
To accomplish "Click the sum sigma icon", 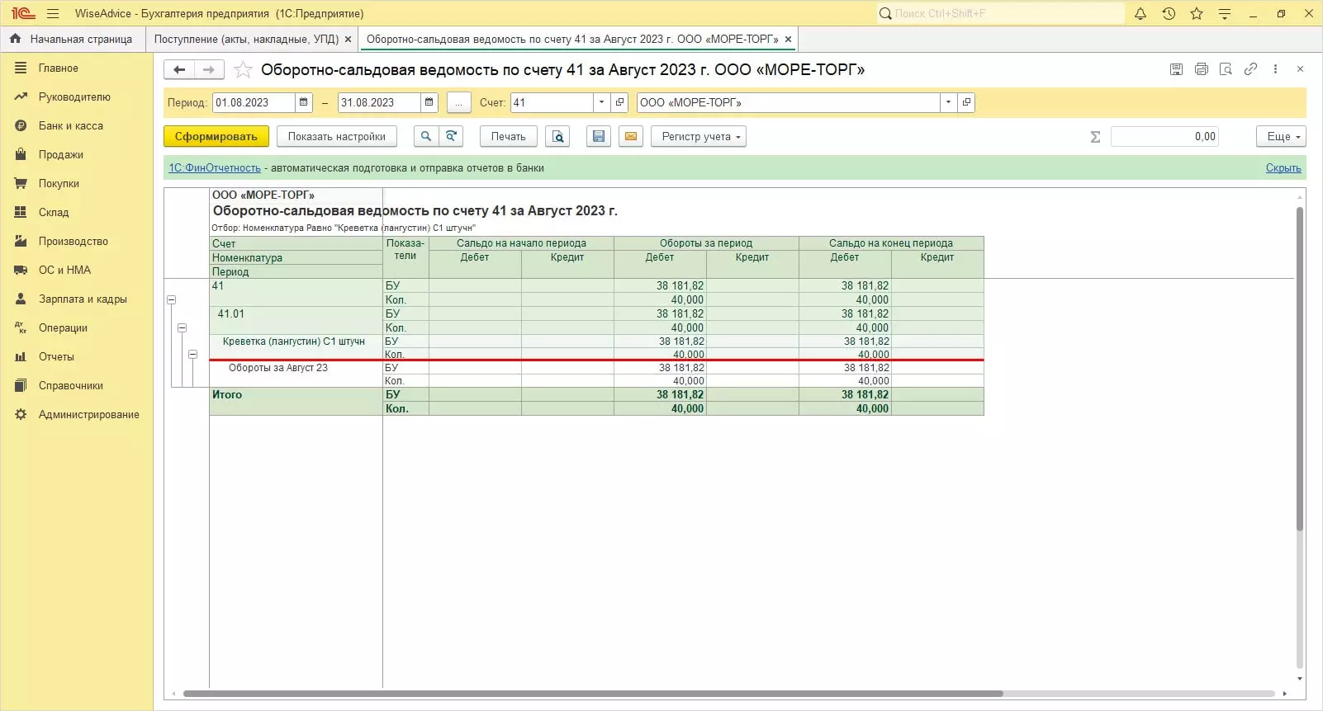I will tap(1095, 137).
